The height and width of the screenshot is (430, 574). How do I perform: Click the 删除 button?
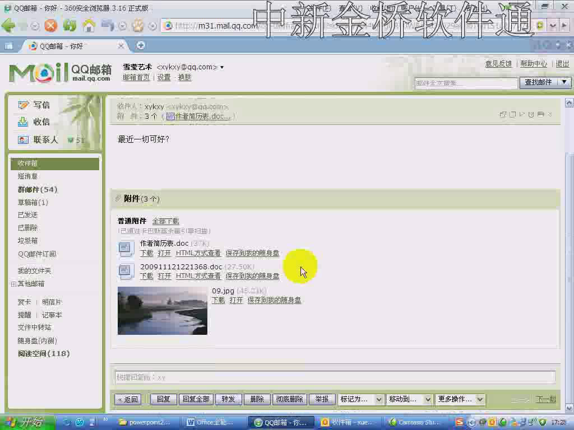tap(257, 399)
